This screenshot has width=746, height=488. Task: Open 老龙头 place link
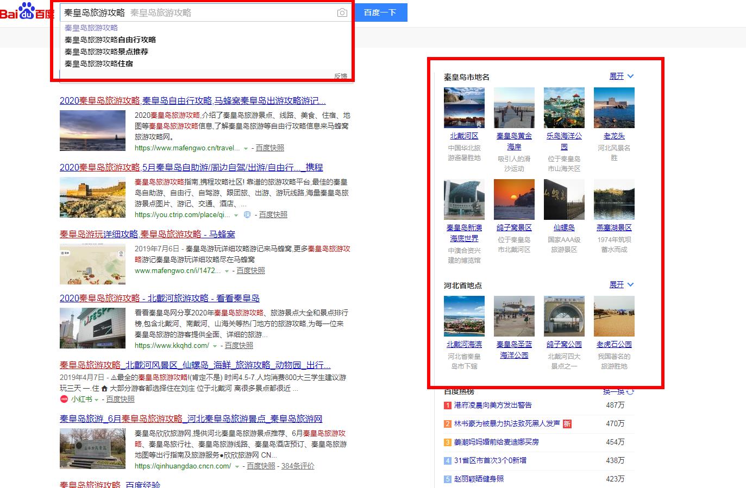coord(614,136)
